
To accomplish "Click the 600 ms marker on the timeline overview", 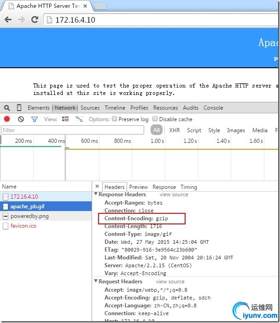I will pyautogui.click(x=89, y=141).
